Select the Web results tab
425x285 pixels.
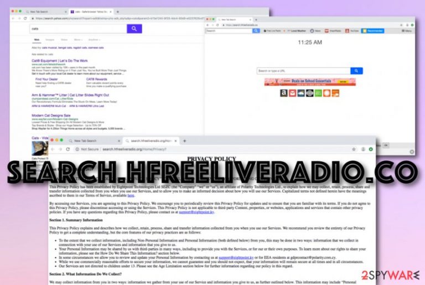(x=37, y=40)
